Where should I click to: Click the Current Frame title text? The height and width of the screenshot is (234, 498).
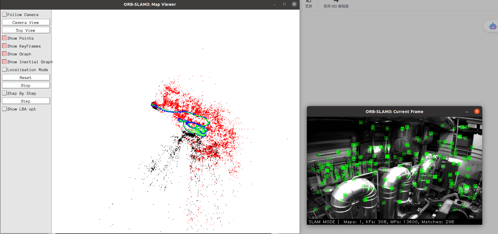coord(394,112)
